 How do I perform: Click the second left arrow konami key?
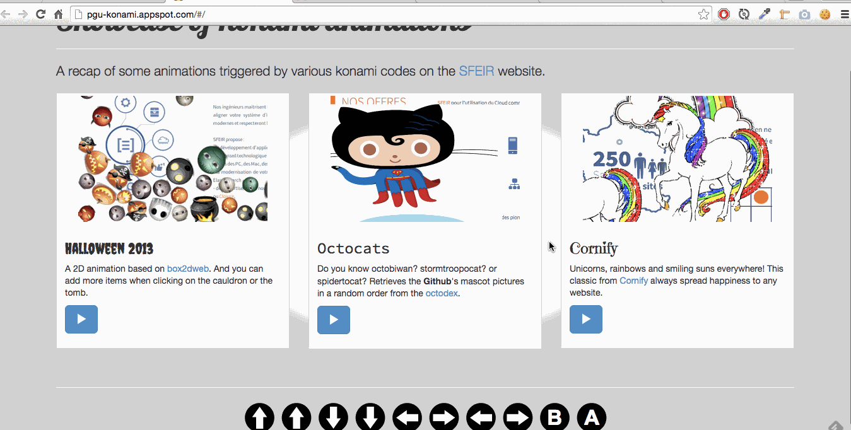481,417
